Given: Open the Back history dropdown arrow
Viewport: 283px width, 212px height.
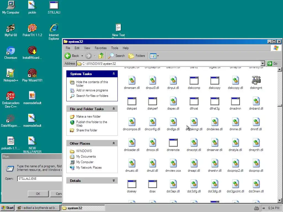Looking at the screenshot, I should [82, 56].
